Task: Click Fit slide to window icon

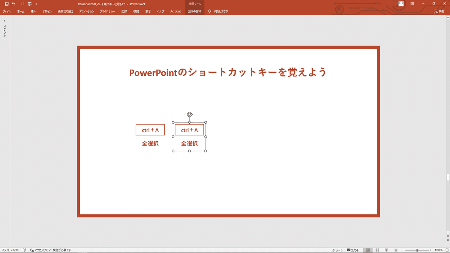Action: [447, 250]
